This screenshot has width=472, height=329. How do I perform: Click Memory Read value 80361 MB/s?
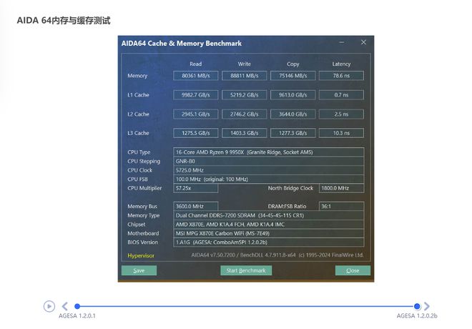point(196,76)
